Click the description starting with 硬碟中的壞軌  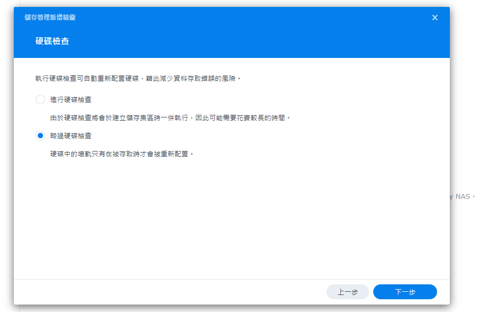pyautogui.click(x=122, y=153)
